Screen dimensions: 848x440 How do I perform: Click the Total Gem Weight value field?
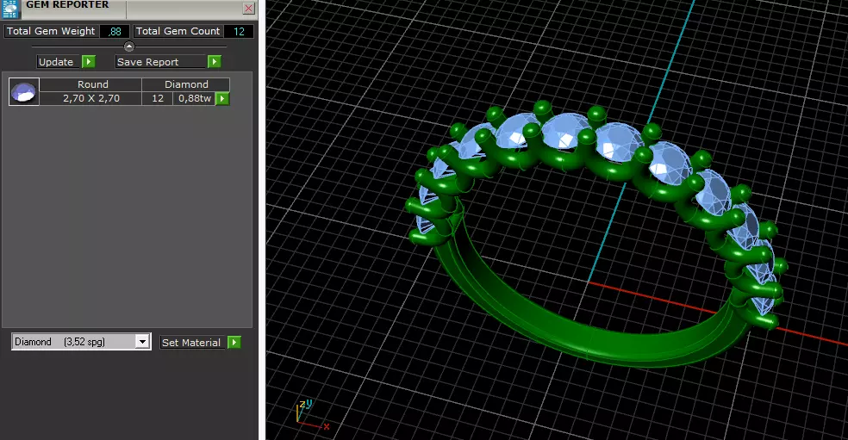point(115,31)
